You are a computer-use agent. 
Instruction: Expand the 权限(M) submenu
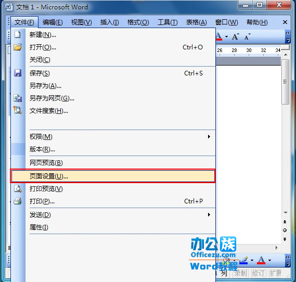point(113,137)
